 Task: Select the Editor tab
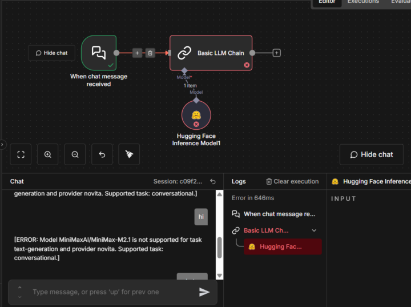tap(327, 2)
